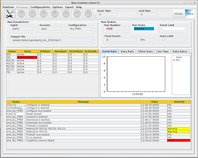The width and height of the screenshot is (198, 158).
Task: Close the Run Control window
Action: [195, 3]
